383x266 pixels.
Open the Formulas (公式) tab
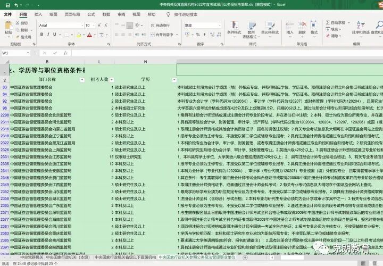point(91,14)
